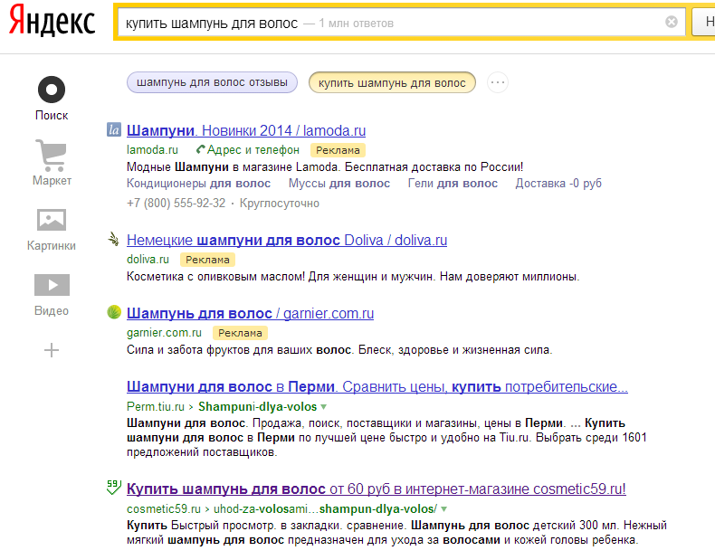Show more suggestions via the three-dot button
Viewport: 715px width, 560px height.
(498, 82)
